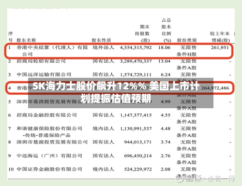Click the holdings value 696,450,214
242x186 pixels.
coord(138,156)
